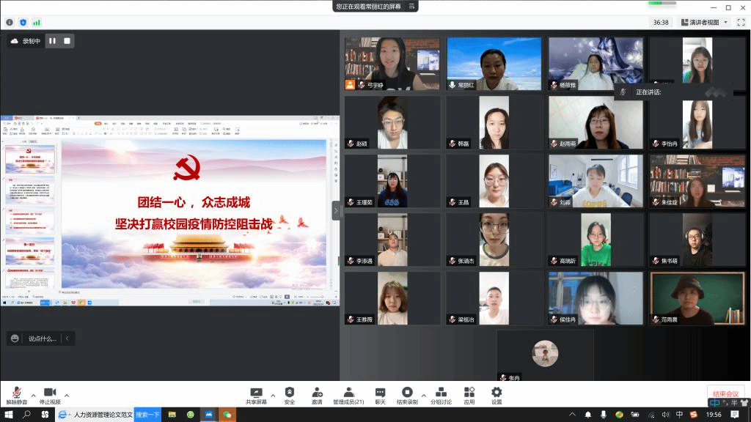Open the Windows Start menu
This screenshot has height=422, width=751.
tap(7, 415)
